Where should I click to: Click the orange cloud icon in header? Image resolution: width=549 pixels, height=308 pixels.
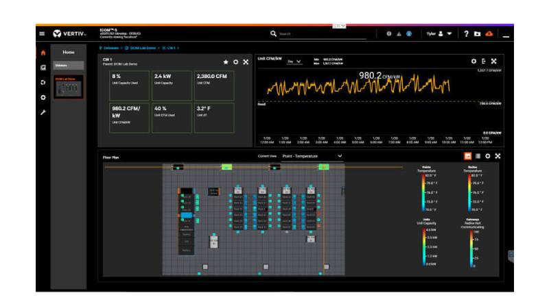(489, 34)
